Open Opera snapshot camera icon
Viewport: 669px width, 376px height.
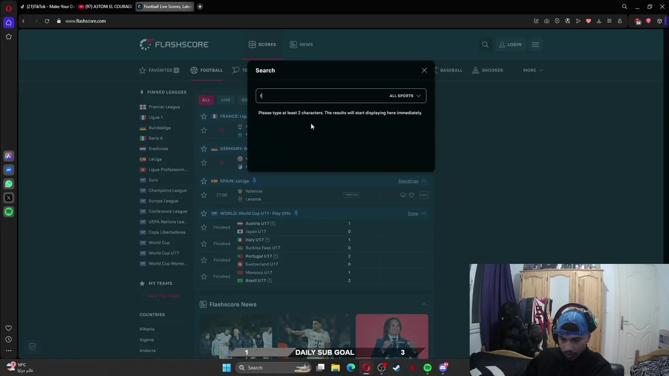click(x=547, y=21)
